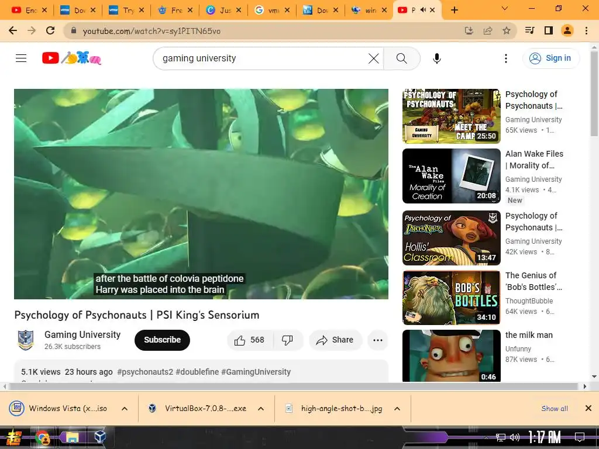The image size is (599, 449).
Task: Click the #GamingUniversity hashtag
Action: [x=256, y=372]
